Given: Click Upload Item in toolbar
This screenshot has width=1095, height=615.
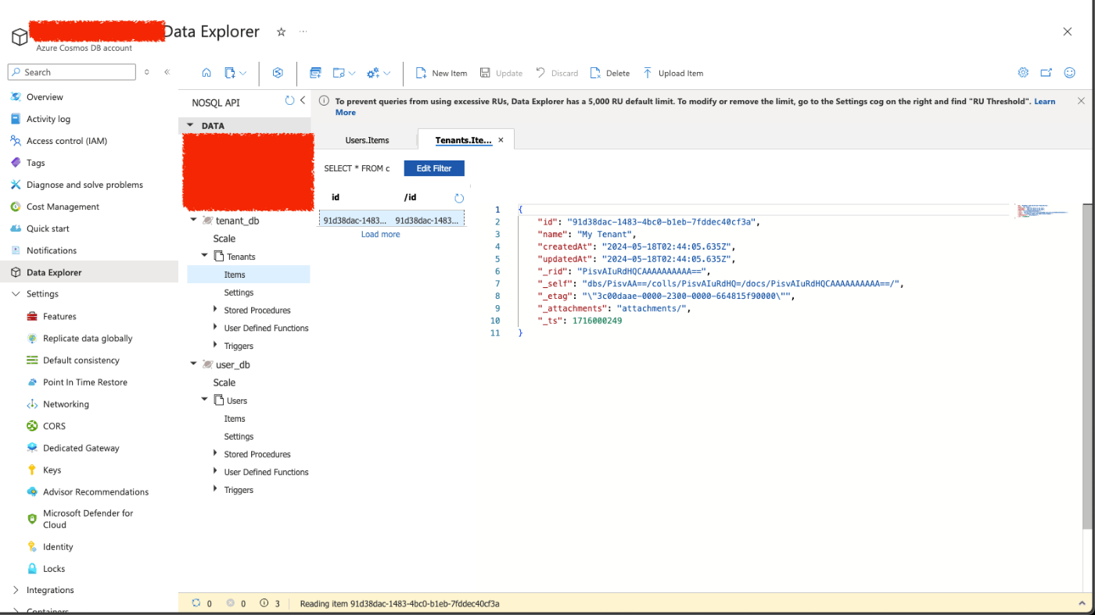Looking at the screenshot, I should pos(673,73).
